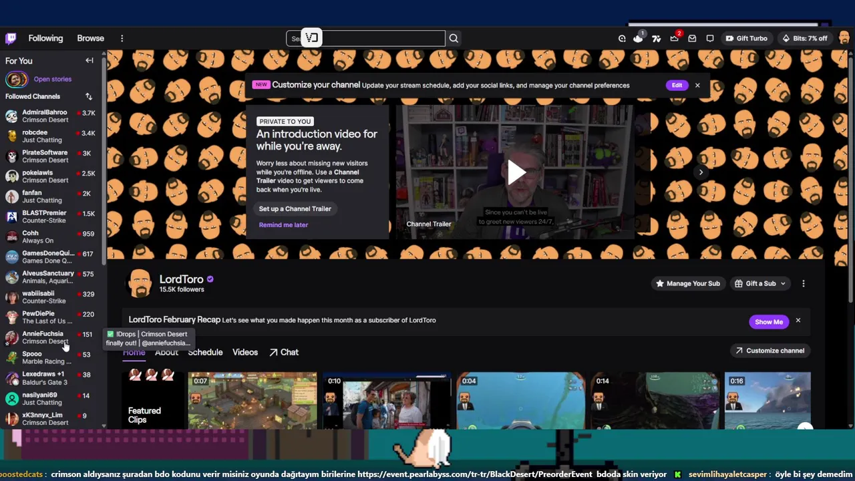Image resolution: width=855 pixels, height=481 pixels.
Task: Open the notifications inbox icon
Action: [692, 38]
